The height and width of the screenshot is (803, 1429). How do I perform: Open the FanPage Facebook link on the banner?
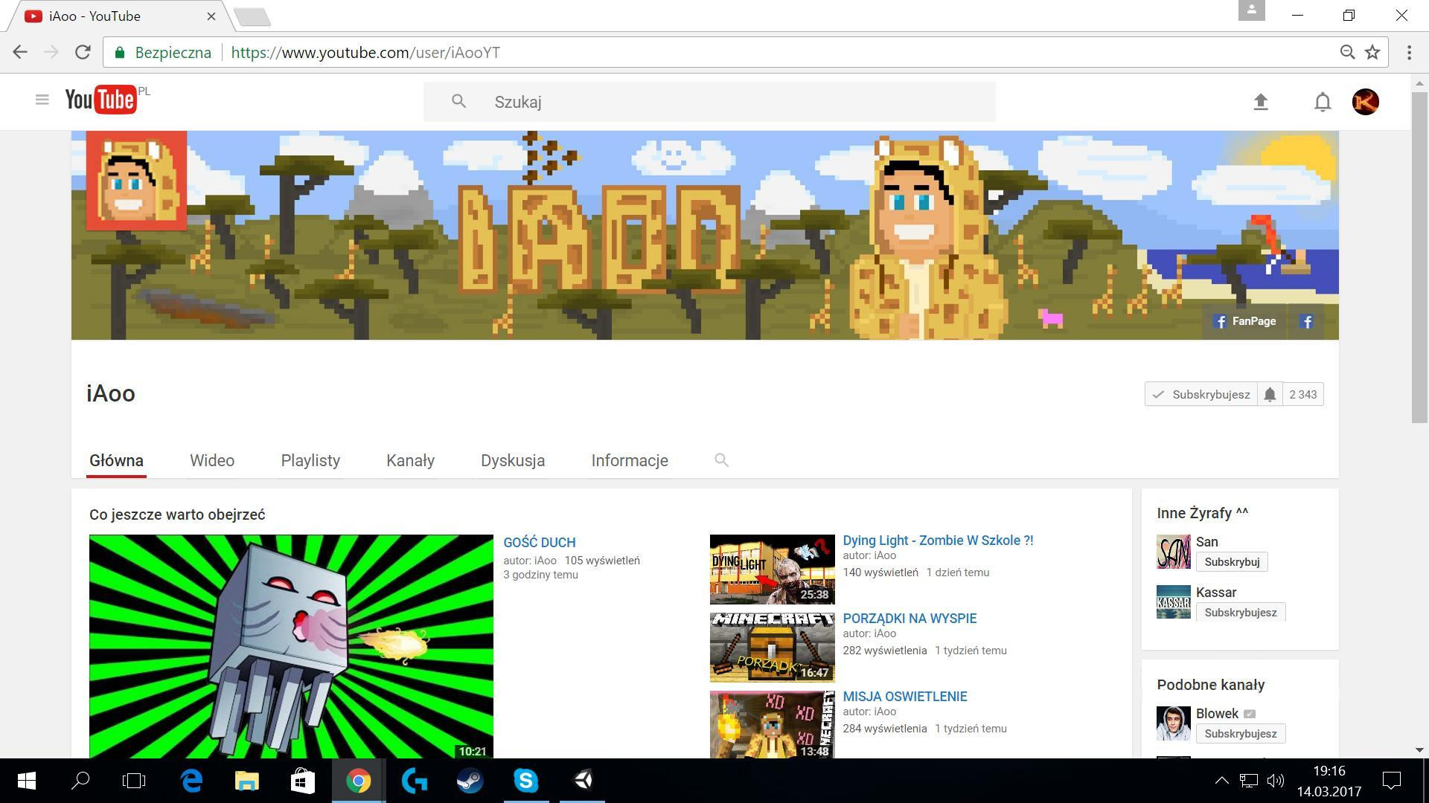[1244, 321]
